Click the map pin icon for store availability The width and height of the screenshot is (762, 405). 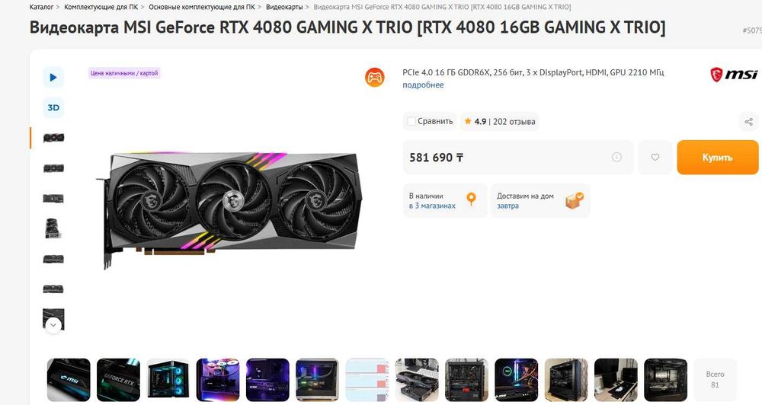tap(471, 199)
